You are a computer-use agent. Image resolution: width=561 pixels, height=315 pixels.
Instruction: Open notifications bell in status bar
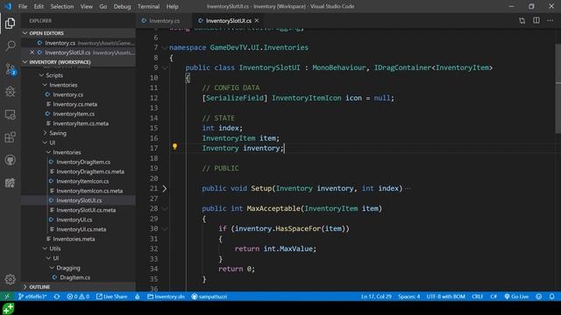coord(552,297)
